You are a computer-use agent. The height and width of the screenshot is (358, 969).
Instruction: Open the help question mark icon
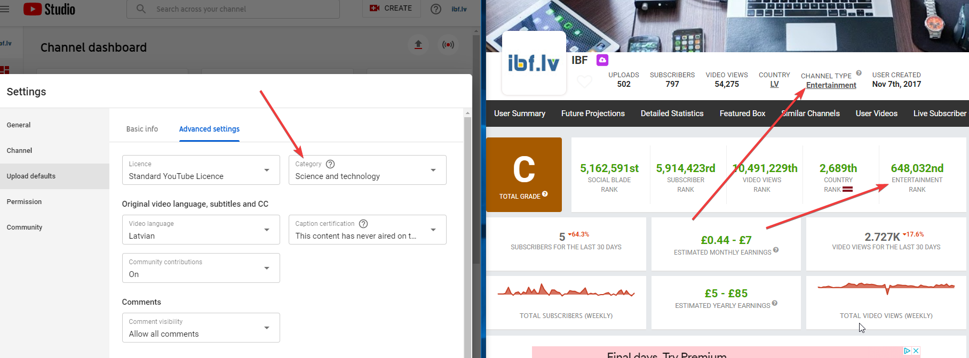pyautogui.click(x=436, y=9)
